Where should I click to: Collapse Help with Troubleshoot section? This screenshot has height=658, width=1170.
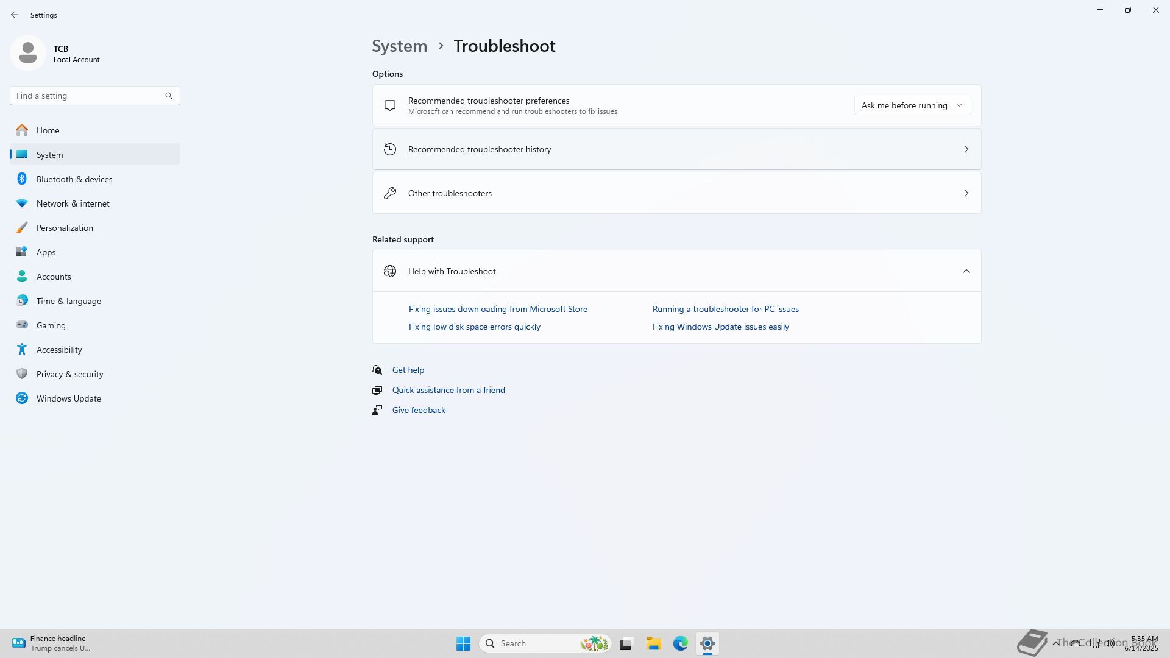[966, 271]
